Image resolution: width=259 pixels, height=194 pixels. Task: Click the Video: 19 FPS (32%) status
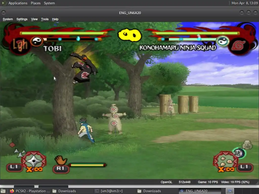[x=235, y=182]
